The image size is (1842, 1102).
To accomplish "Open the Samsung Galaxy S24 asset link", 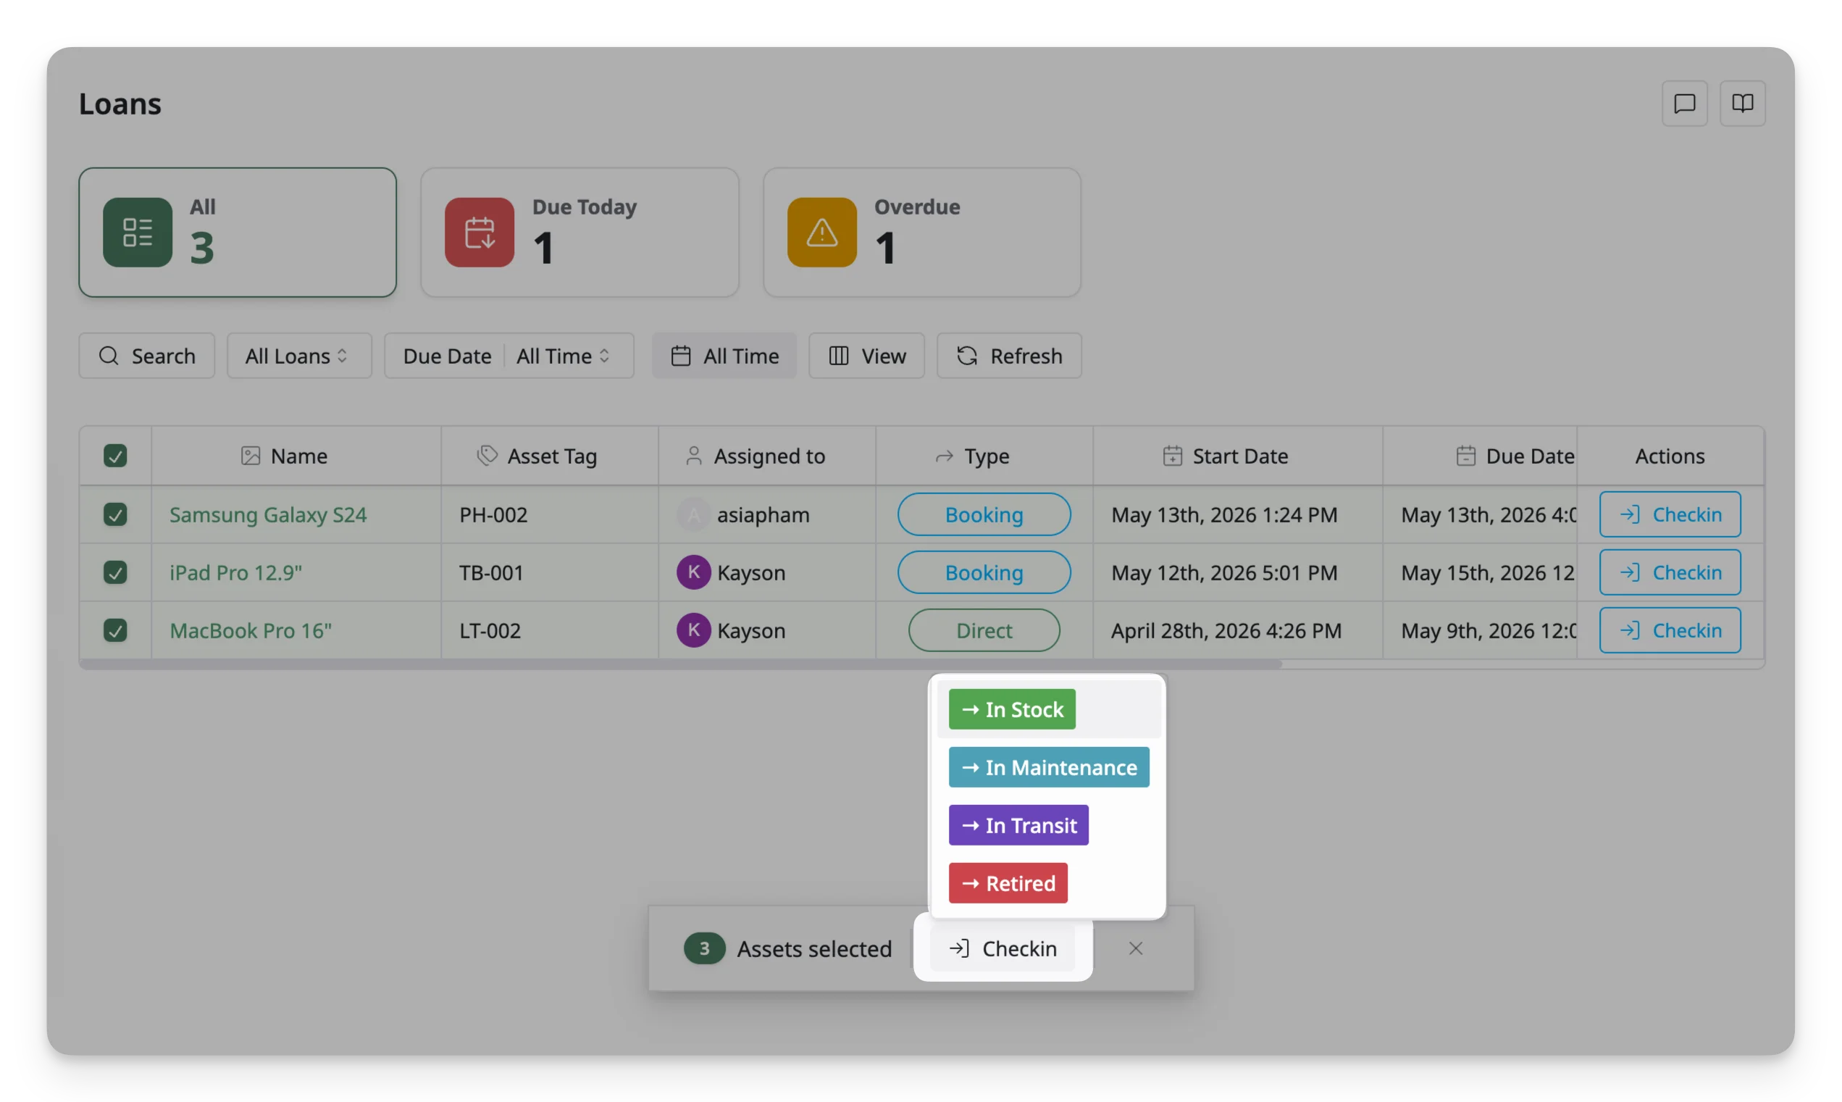I will (268, 514).
